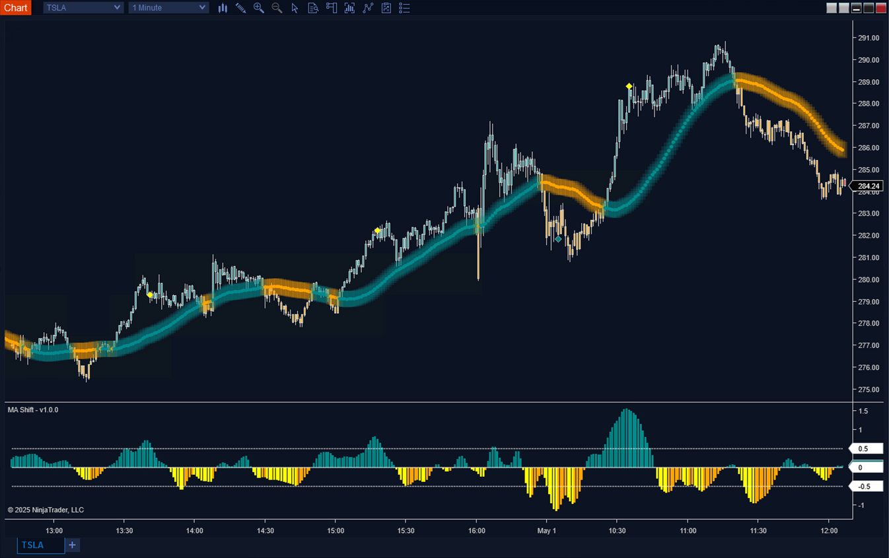Open the Indicators list icon
The height and width of the screenshot is (558, 889).
pyautogui.click(x=404, y=8)
